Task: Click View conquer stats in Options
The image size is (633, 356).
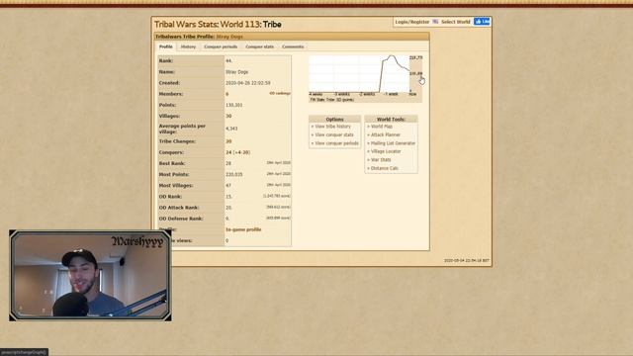Action: pos(334,134)
